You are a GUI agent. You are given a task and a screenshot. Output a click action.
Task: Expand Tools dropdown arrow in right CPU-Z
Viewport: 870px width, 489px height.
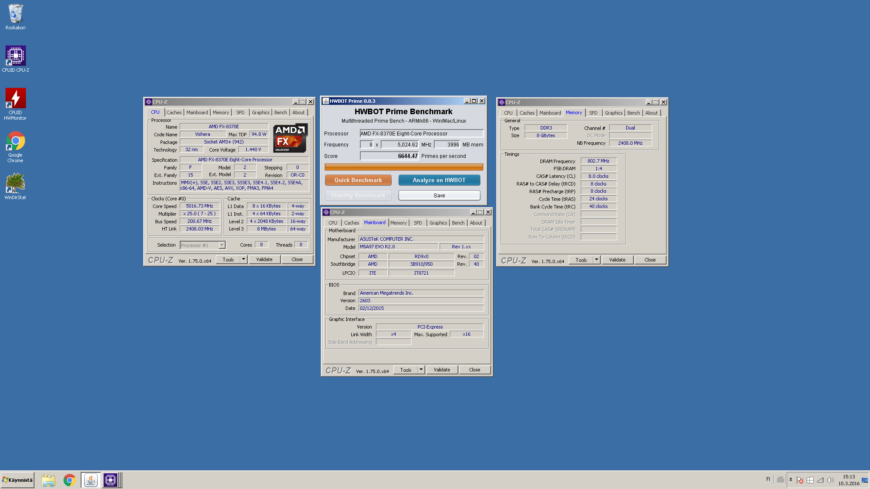tap(596, 260)
